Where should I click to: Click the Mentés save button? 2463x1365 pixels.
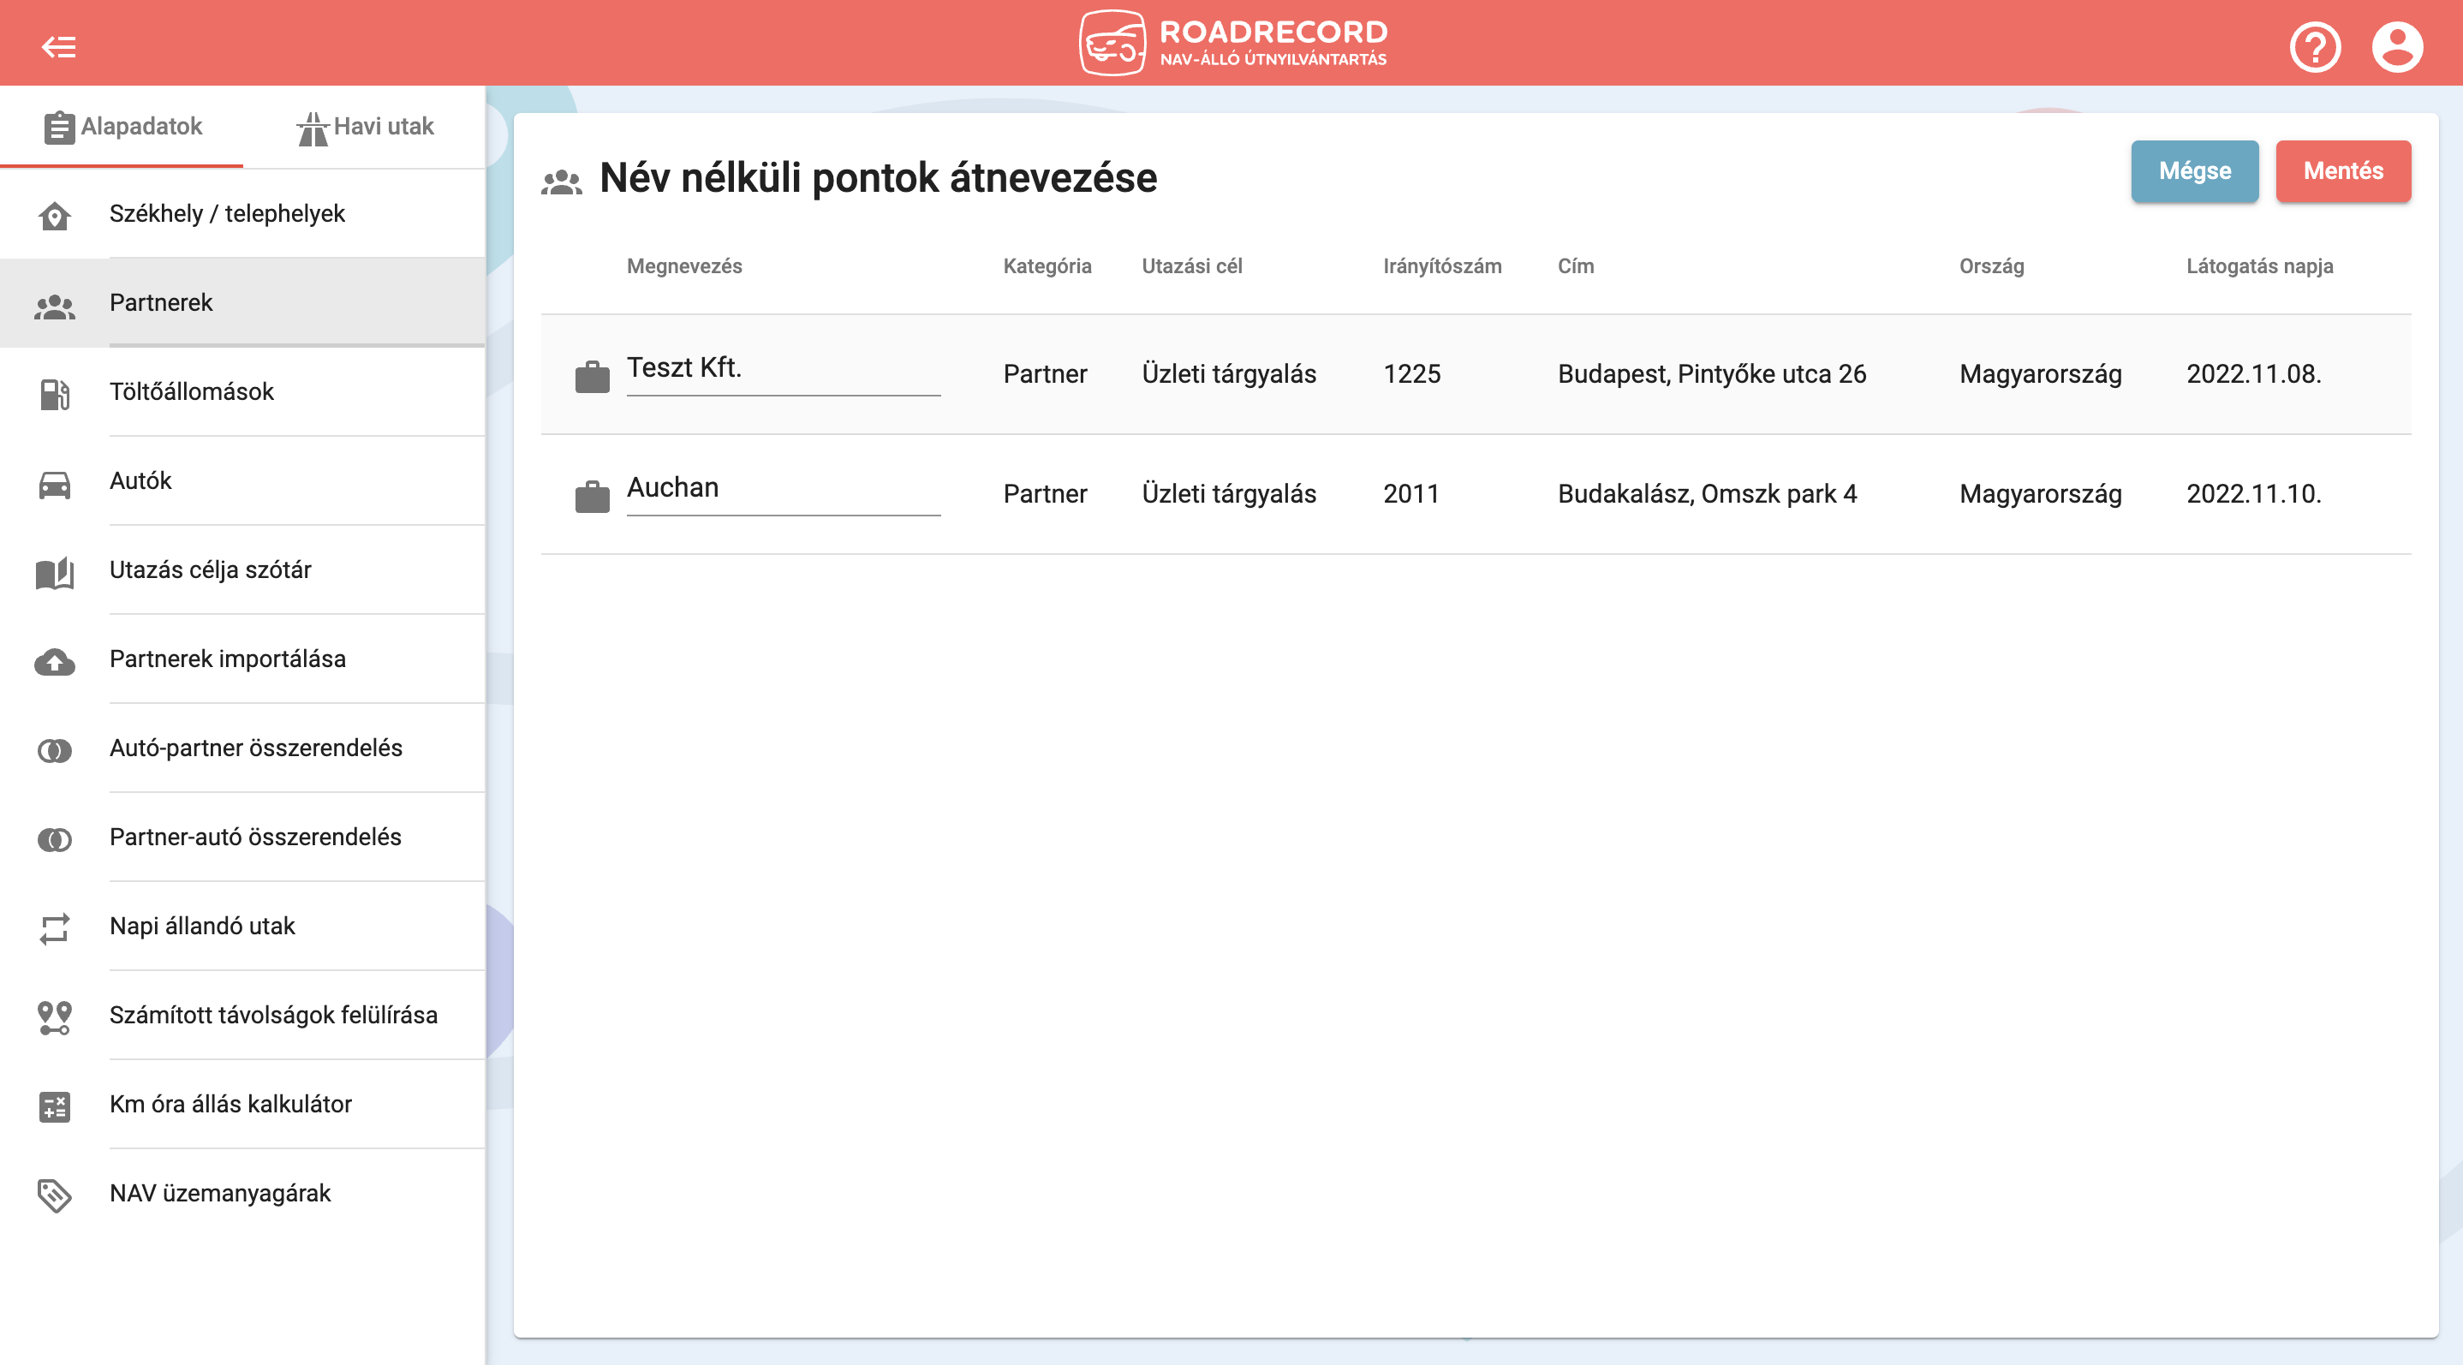2342,170
